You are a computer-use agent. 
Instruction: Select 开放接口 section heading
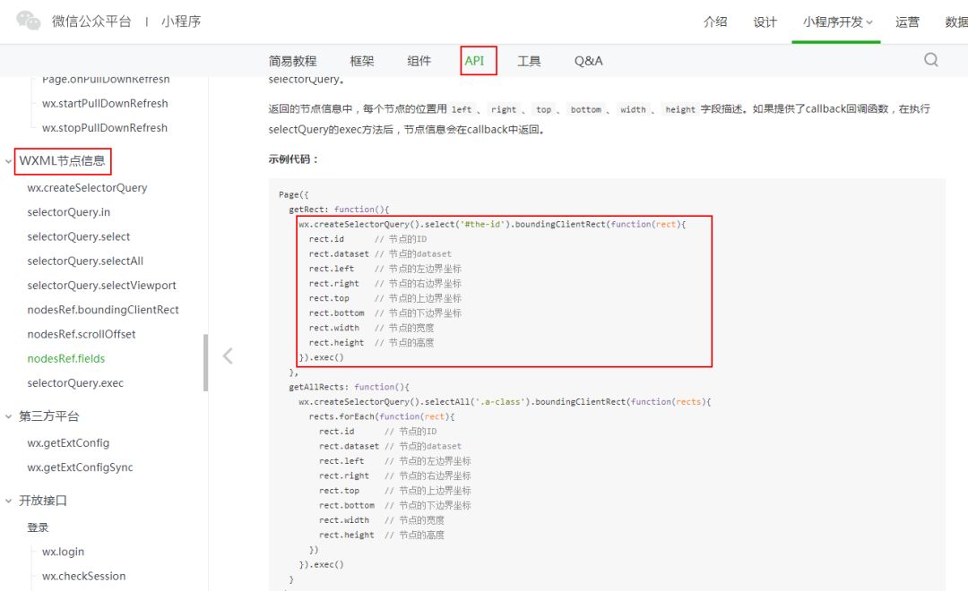pos(43,501)
